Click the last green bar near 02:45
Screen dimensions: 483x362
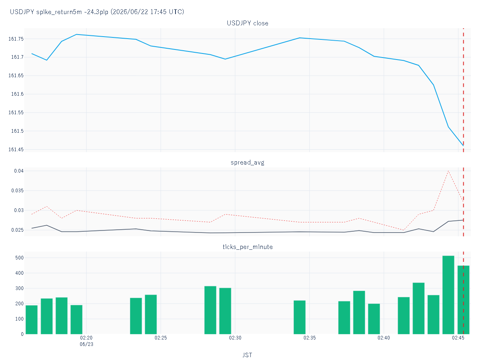point(463,300)
